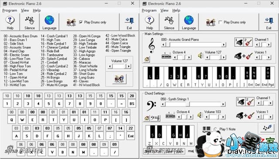
Task: Decrease Chord Settings Octave 4 with left arrow
Action: coord(179,117)
